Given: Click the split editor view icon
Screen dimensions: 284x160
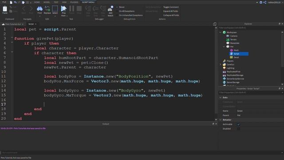Looking at the screenshot, I should [x=215, y=24].
